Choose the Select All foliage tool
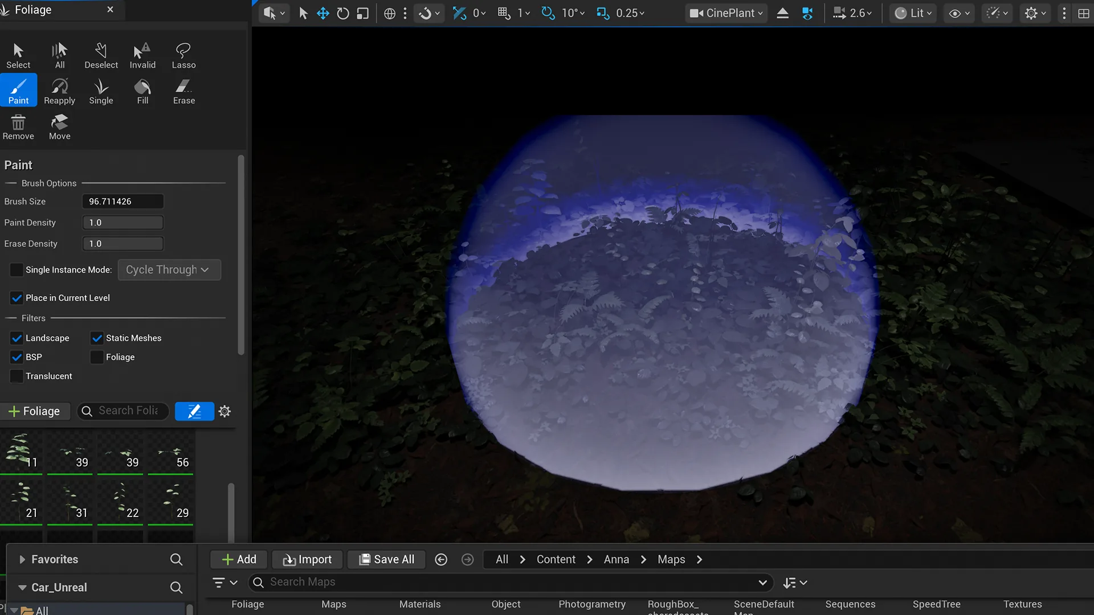Image resolution: width=1094 pixels, height=615 pixels. (60, 56)
